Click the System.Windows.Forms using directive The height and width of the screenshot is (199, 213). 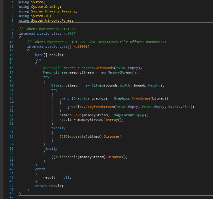[x=46, y=20]
